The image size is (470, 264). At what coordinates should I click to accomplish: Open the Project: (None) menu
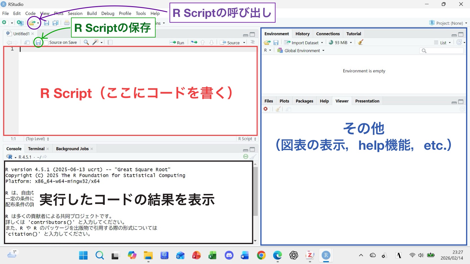point(448,23)
